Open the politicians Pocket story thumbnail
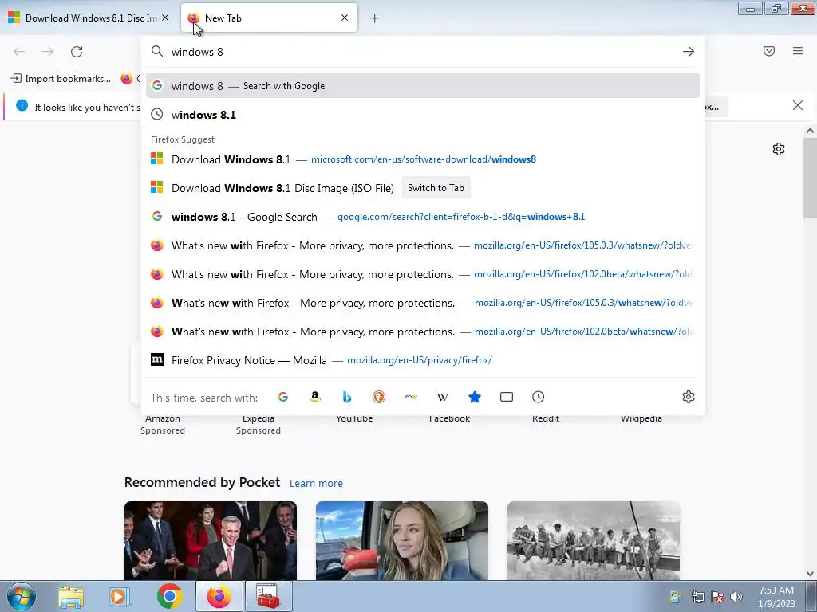817x612 pixels. [x=211, y=541]
